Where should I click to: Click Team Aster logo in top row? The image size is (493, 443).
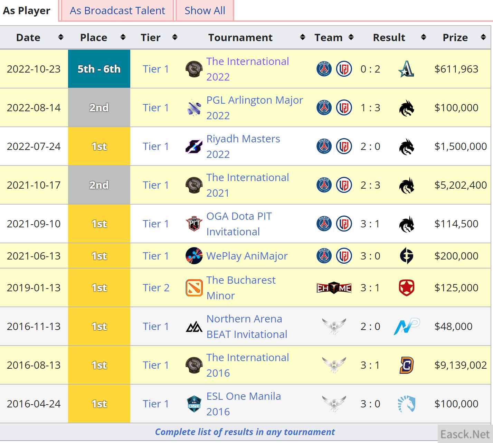click(x=406, y=69)
